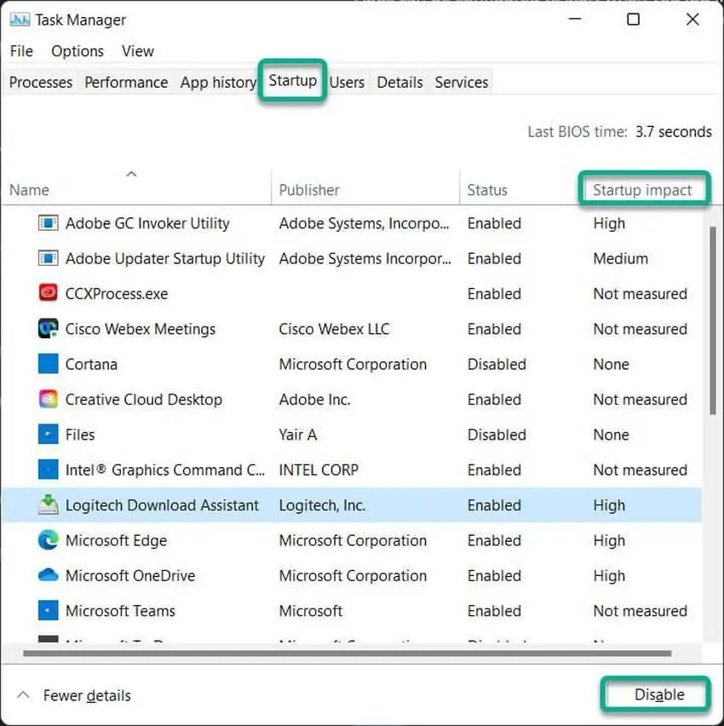724x726 pixels.
Task: Click the Disable button
Action: (656, 694)
